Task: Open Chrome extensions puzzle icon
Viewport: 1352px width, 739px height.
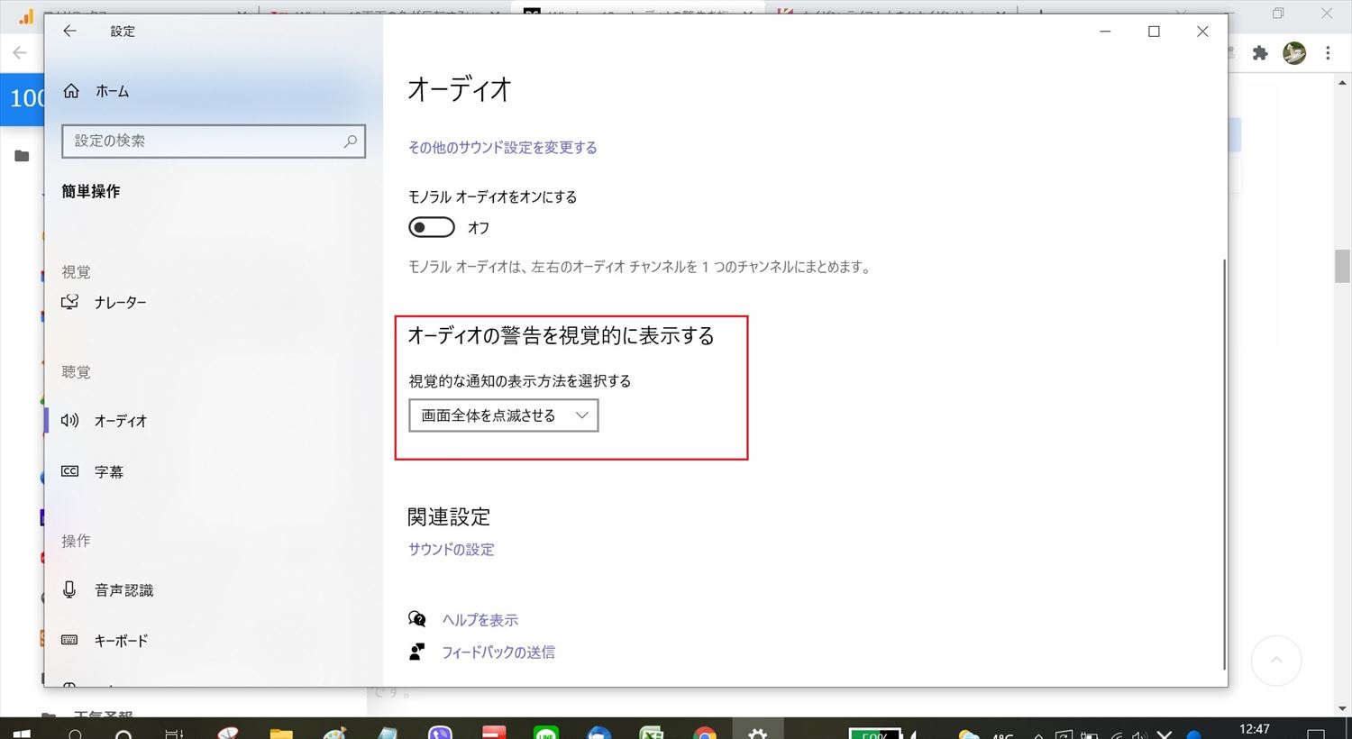Action: (x=1260, y=53)
